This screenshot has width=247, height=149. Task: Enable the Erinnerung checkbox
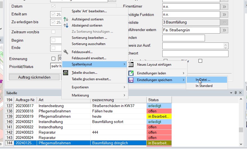53,58
